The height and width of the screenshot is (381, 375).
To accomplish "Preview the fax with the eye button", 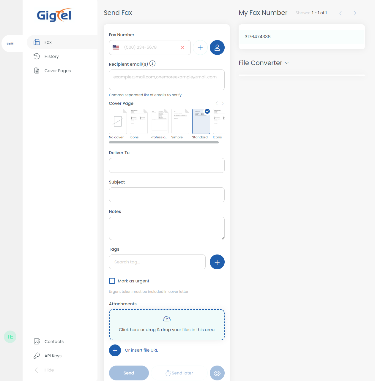I will (x=217, y=373).
